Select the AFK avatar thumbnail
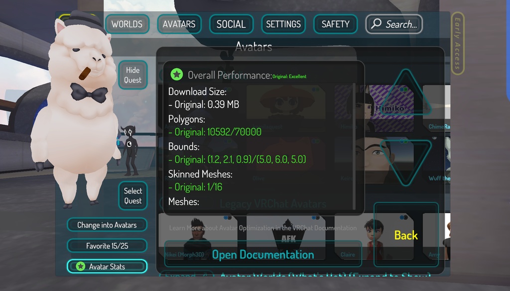 tap(286, 236)
